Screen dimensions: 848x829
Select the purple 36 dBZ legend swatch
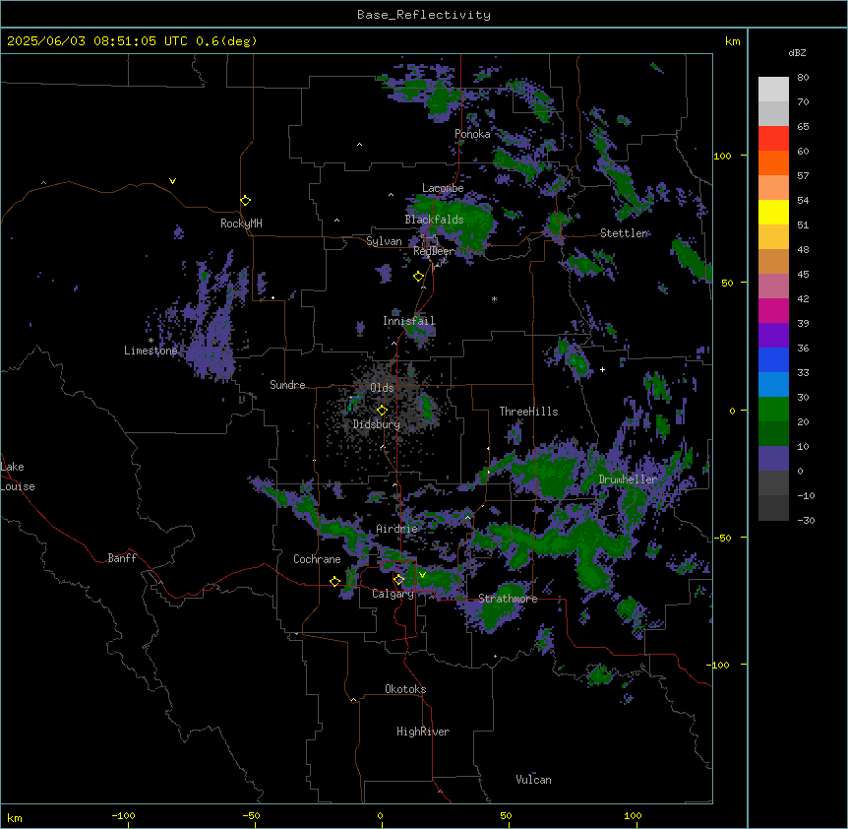point(773,336)
